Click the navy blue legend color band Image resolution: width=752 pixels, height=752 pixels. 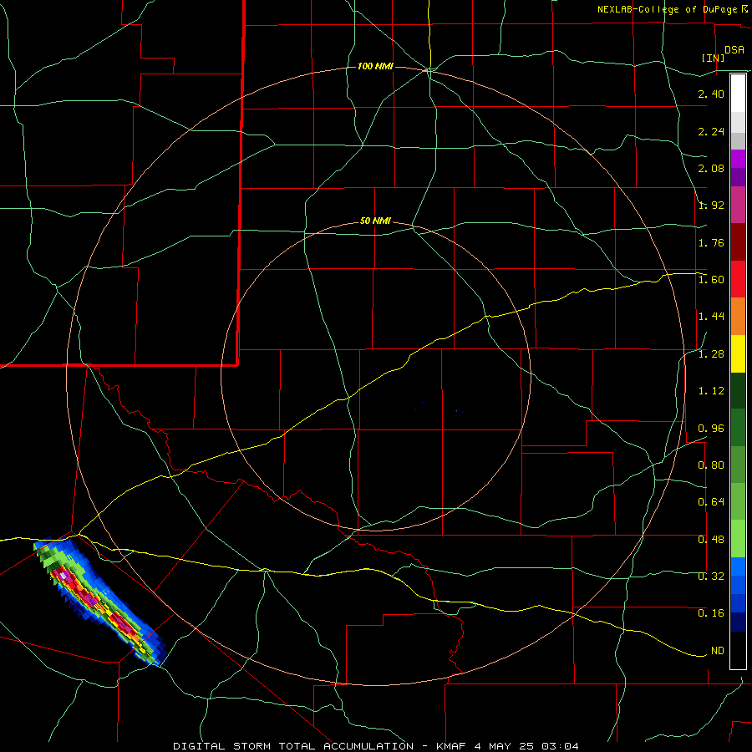738,622
